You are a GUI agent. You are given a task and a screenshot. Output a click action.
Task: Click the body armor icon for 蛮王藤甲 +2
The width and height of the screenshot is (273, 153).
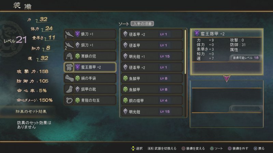[69, 67]
